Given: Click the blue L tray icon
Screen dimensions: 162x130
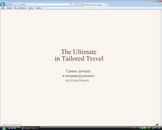Looking at the screenshot, I should (142, 128).
